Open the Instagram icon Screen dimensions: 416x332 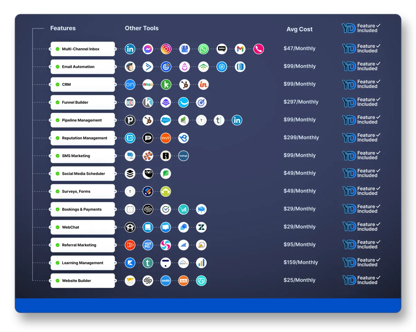(166, 49)
